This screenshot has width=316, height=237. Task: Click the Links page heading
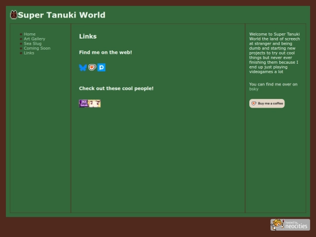pos(88,36)
